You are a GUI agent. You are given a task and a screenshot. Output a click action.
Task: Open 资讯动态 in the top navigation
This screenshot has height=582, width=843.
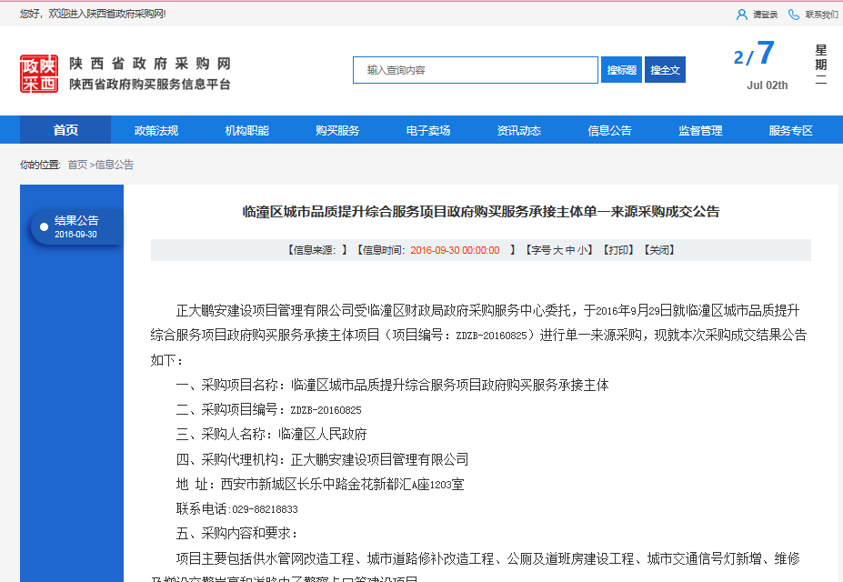(x=519, y=130)
